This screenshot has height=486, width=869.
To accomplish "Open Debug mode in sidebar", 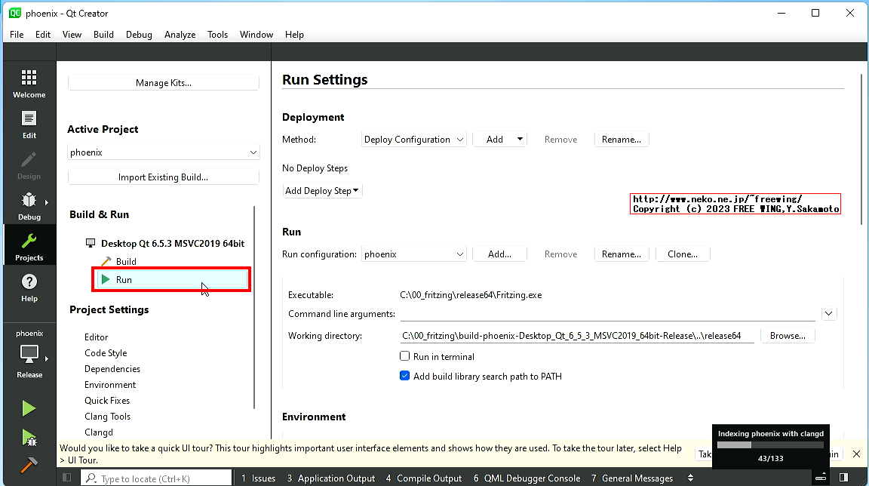I will [x=29, y=205].
